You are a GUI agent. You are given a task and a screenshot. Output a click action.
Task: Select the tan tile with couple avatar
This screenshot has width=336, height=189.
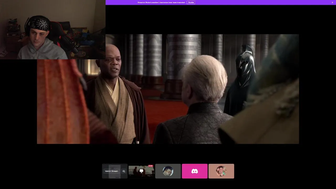221,171
